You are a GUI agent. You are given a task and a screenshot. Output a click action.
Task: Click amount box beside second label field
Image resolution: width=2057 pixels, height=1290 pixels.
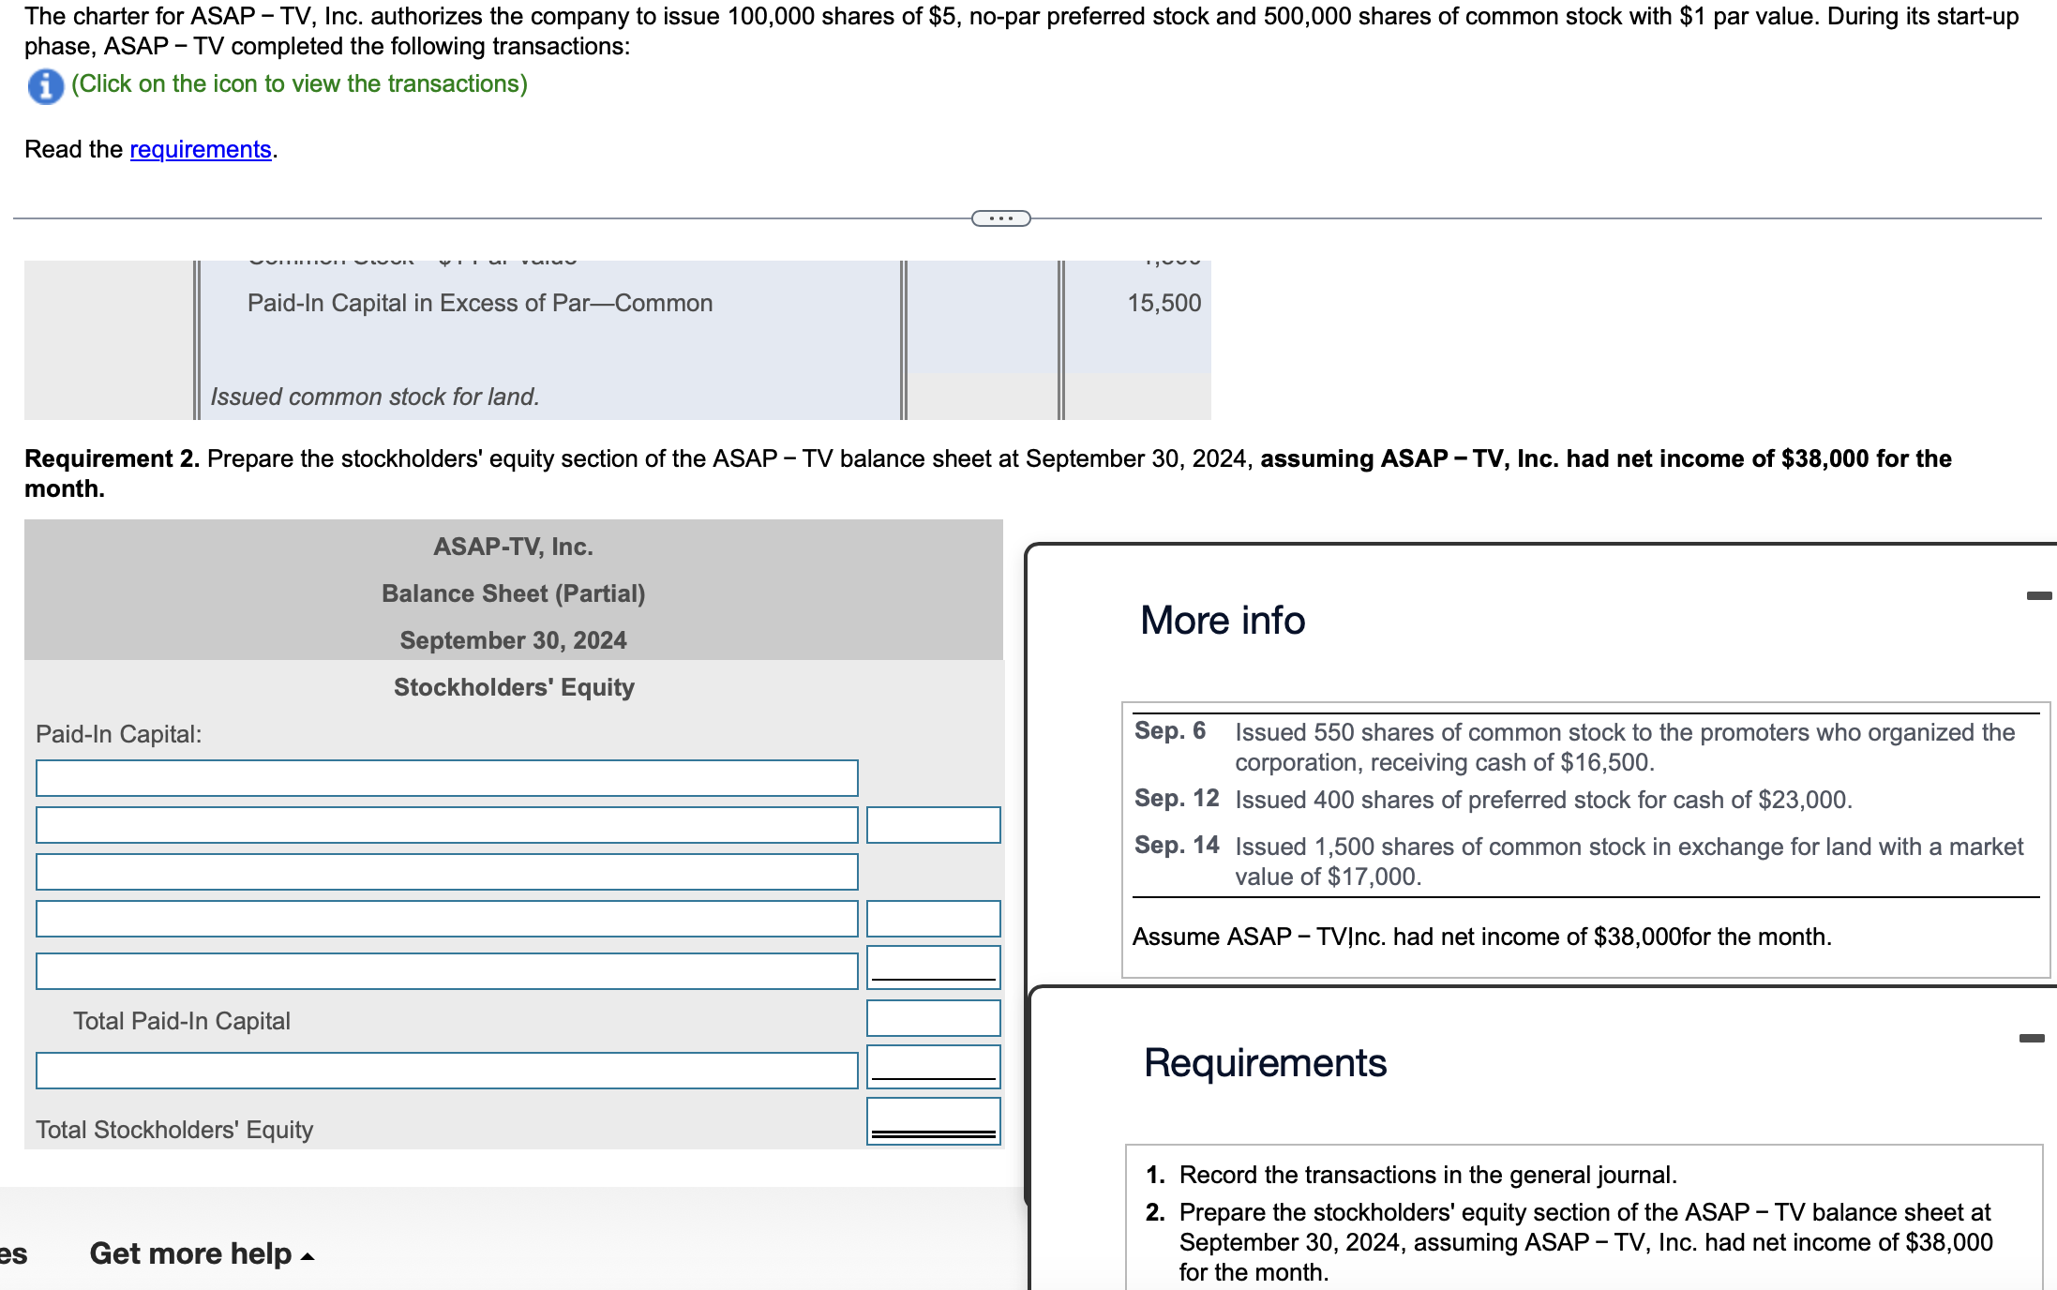(933, 825)
